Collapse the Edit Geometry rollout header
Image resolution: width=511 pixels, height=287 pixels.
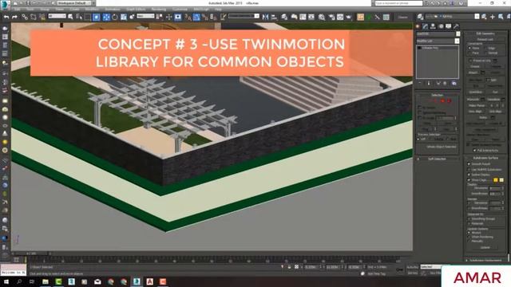[485, 33]
